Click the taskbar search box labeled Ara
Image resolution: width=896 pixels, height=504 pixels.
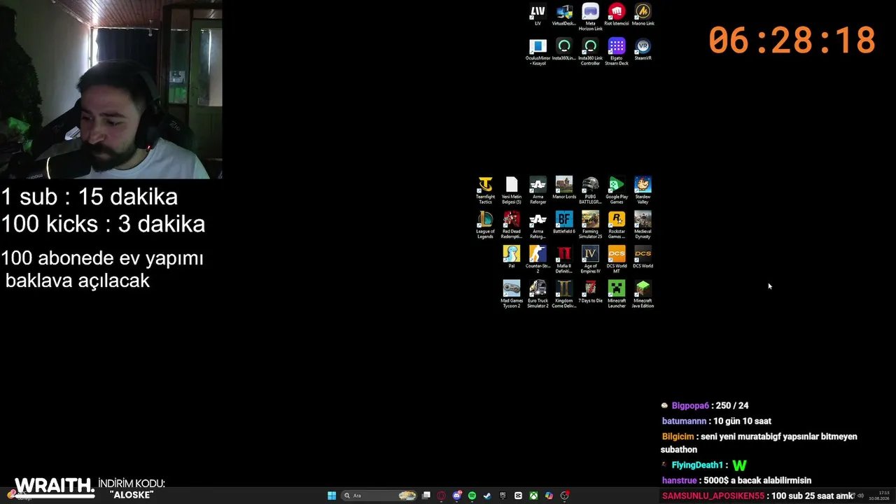[379, 496]
